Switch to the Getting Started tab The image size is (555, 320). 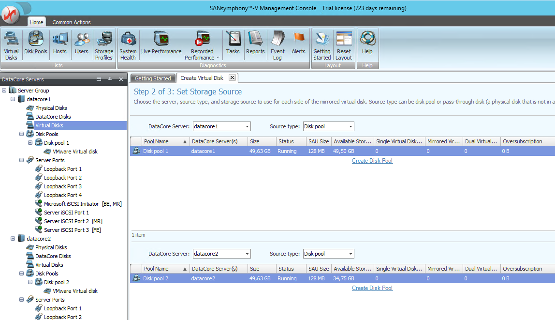coord(153,78)
